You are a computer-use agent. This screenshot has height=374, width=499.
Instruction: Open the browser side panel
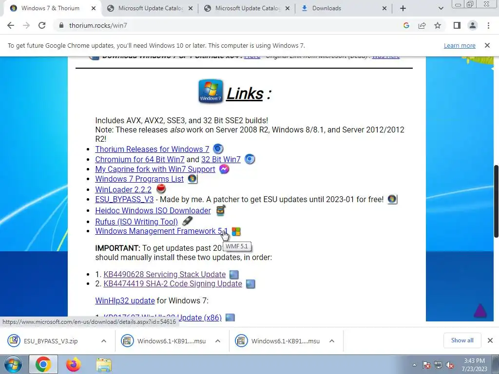[457, 25]
